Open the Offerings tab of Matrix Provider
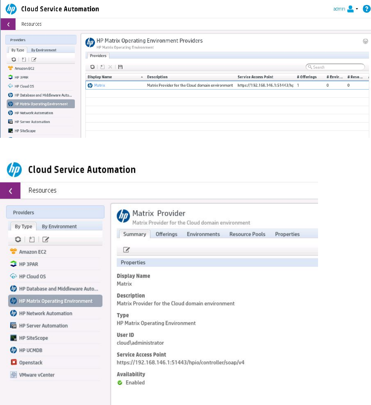This screenshot has width=371, height=405. pyautogui.click(x=166, y=234)
